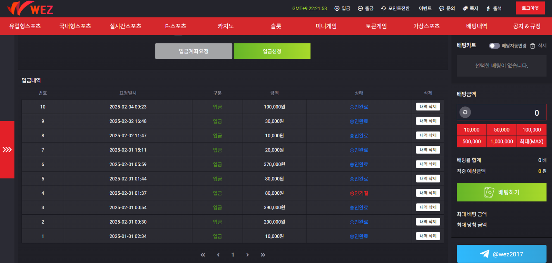Screen dimensions: 552x263
Task: Click the withdrawal minus icon in header
Action: click(x=360, y=8)
